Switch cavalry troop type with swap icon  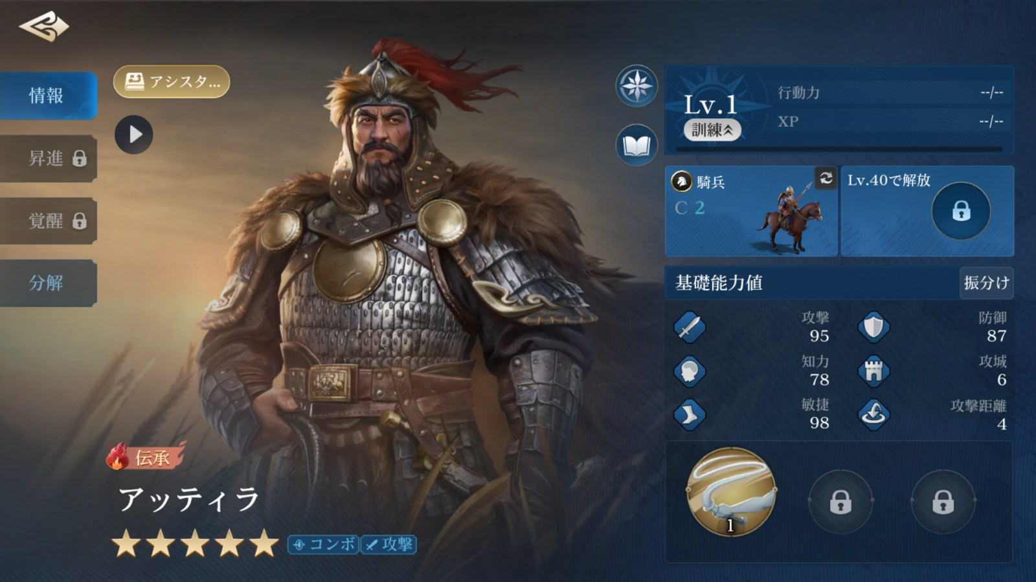(826, 178)
